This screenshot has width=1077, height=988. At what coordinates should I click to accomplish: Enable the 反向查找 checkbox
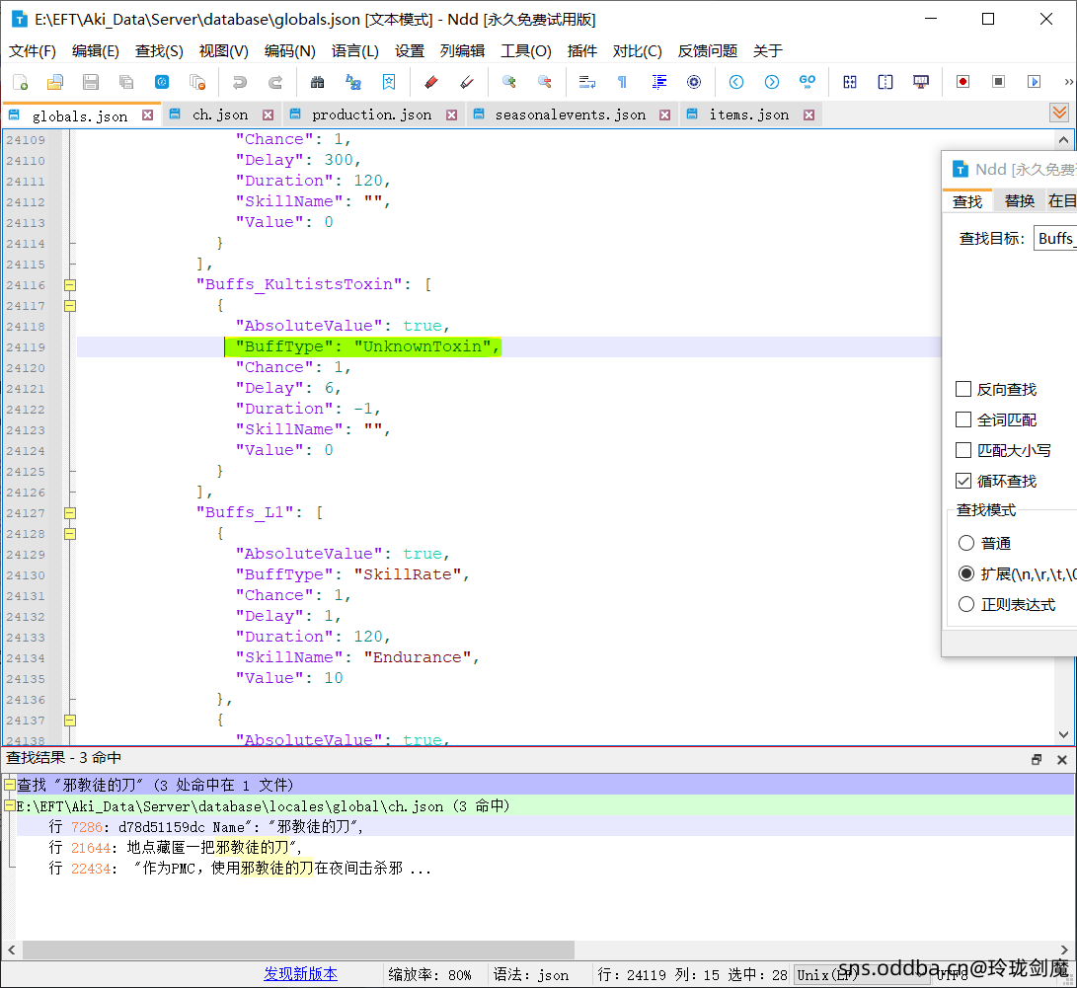click(963, 389)
